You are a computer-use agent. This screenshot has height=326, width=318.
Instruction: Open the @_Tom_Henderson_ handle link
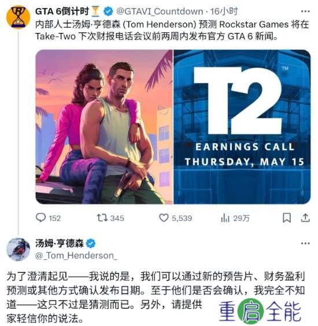pos(76,256)
